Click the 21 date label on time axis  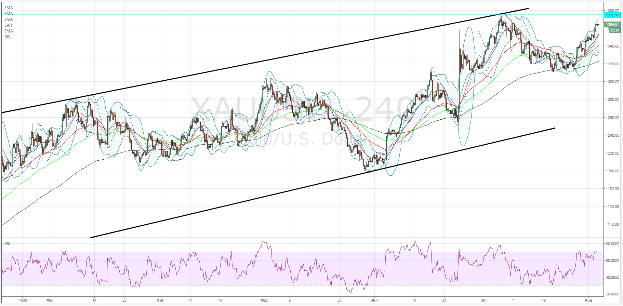pyautogui.click(x=444, y=301)
